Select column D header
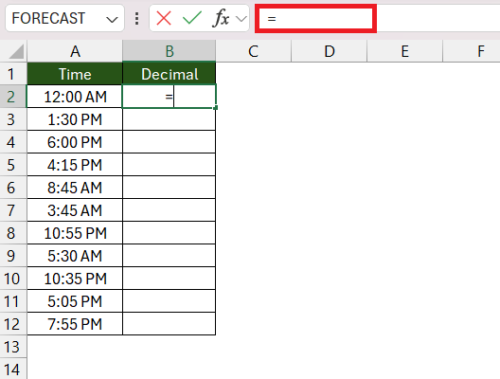500x379 pixels. pyautogui.click(x=330, y=51)
